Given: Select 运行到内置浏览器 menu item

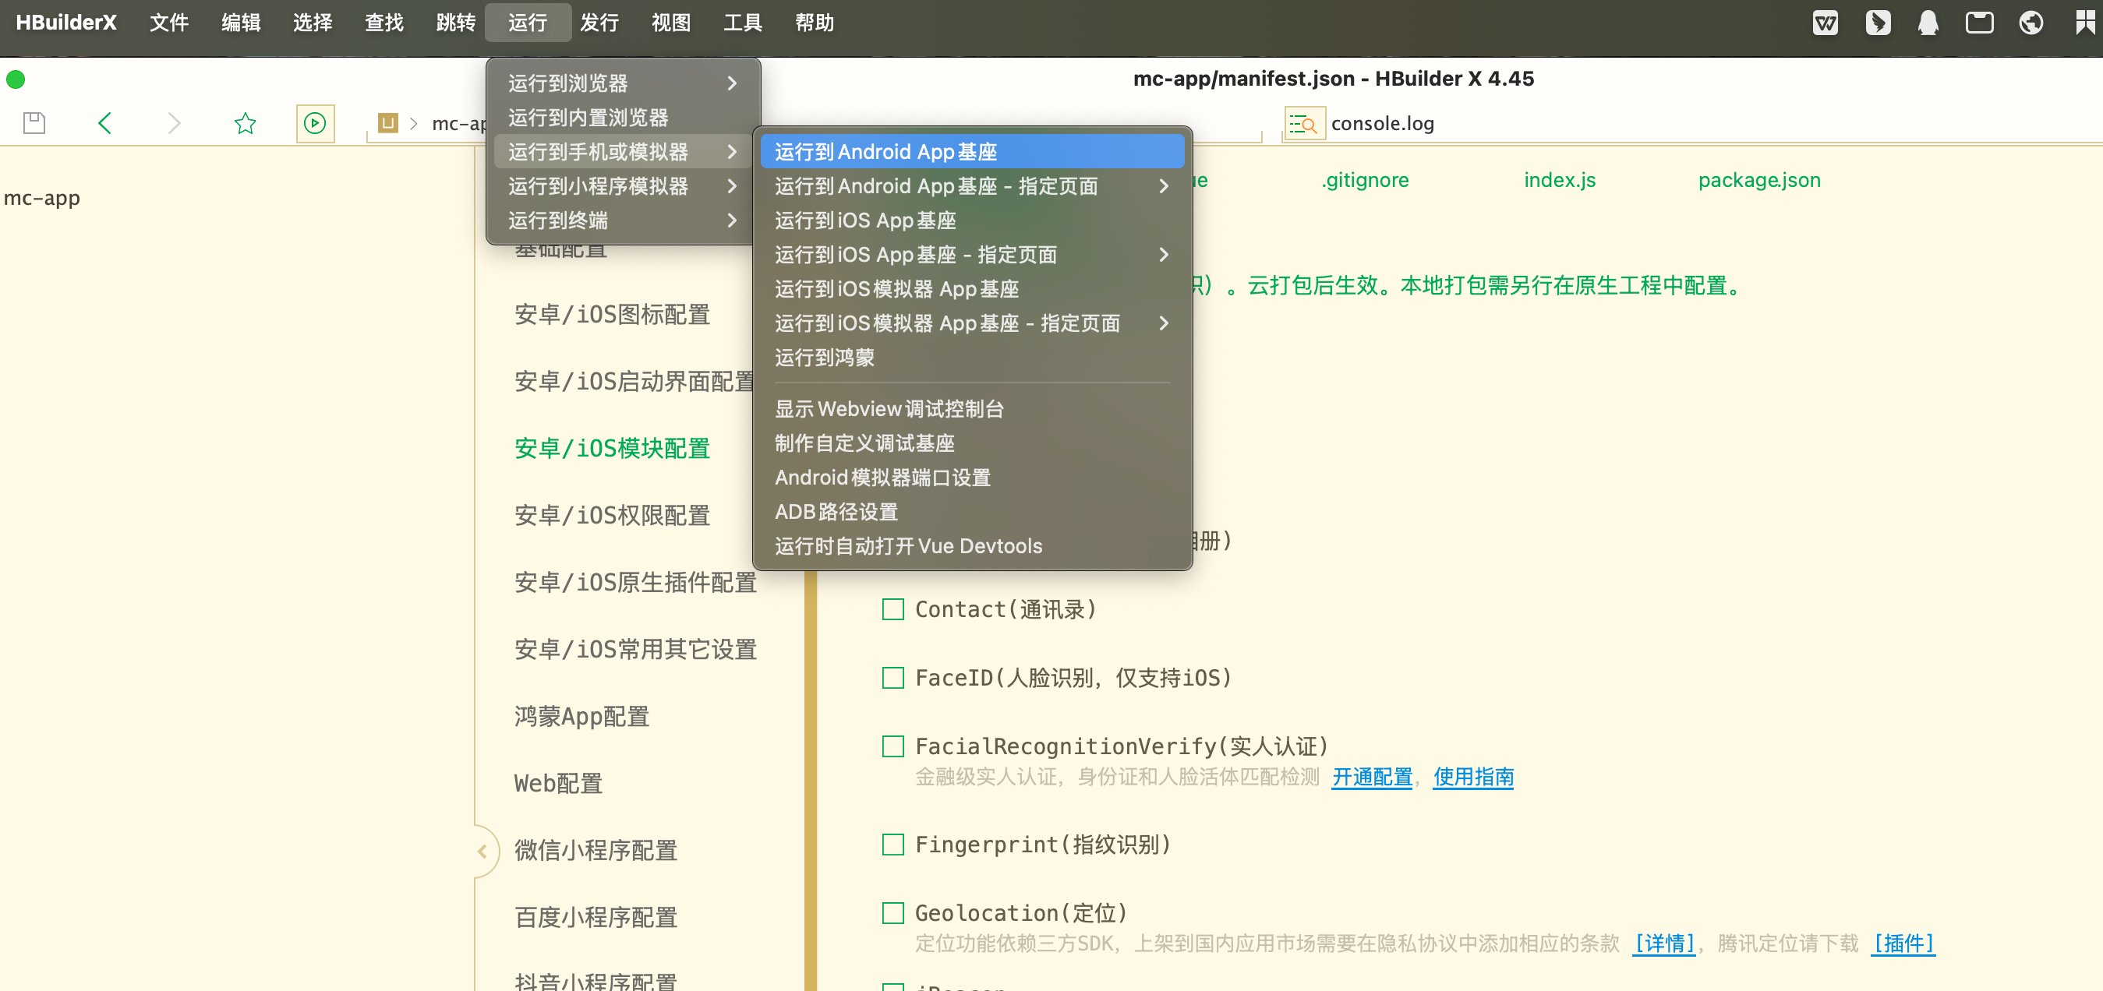Looking at the screenshot, I should coord(623,118).
